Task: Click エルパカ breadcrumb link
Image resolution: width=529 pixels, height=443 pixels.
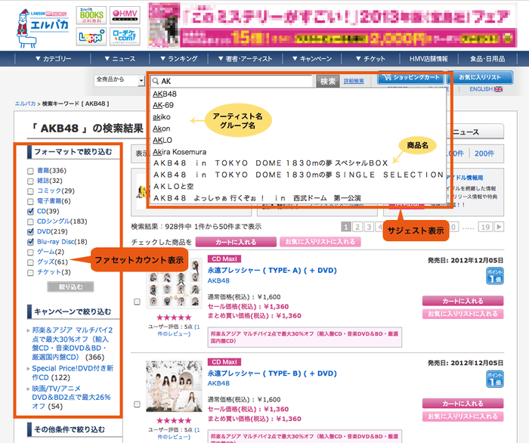Action: coord(25,104)
